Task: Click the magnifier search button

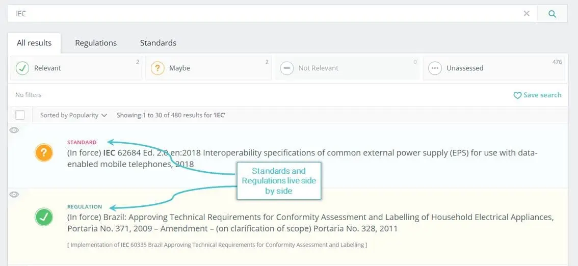Action: (552, 14)
